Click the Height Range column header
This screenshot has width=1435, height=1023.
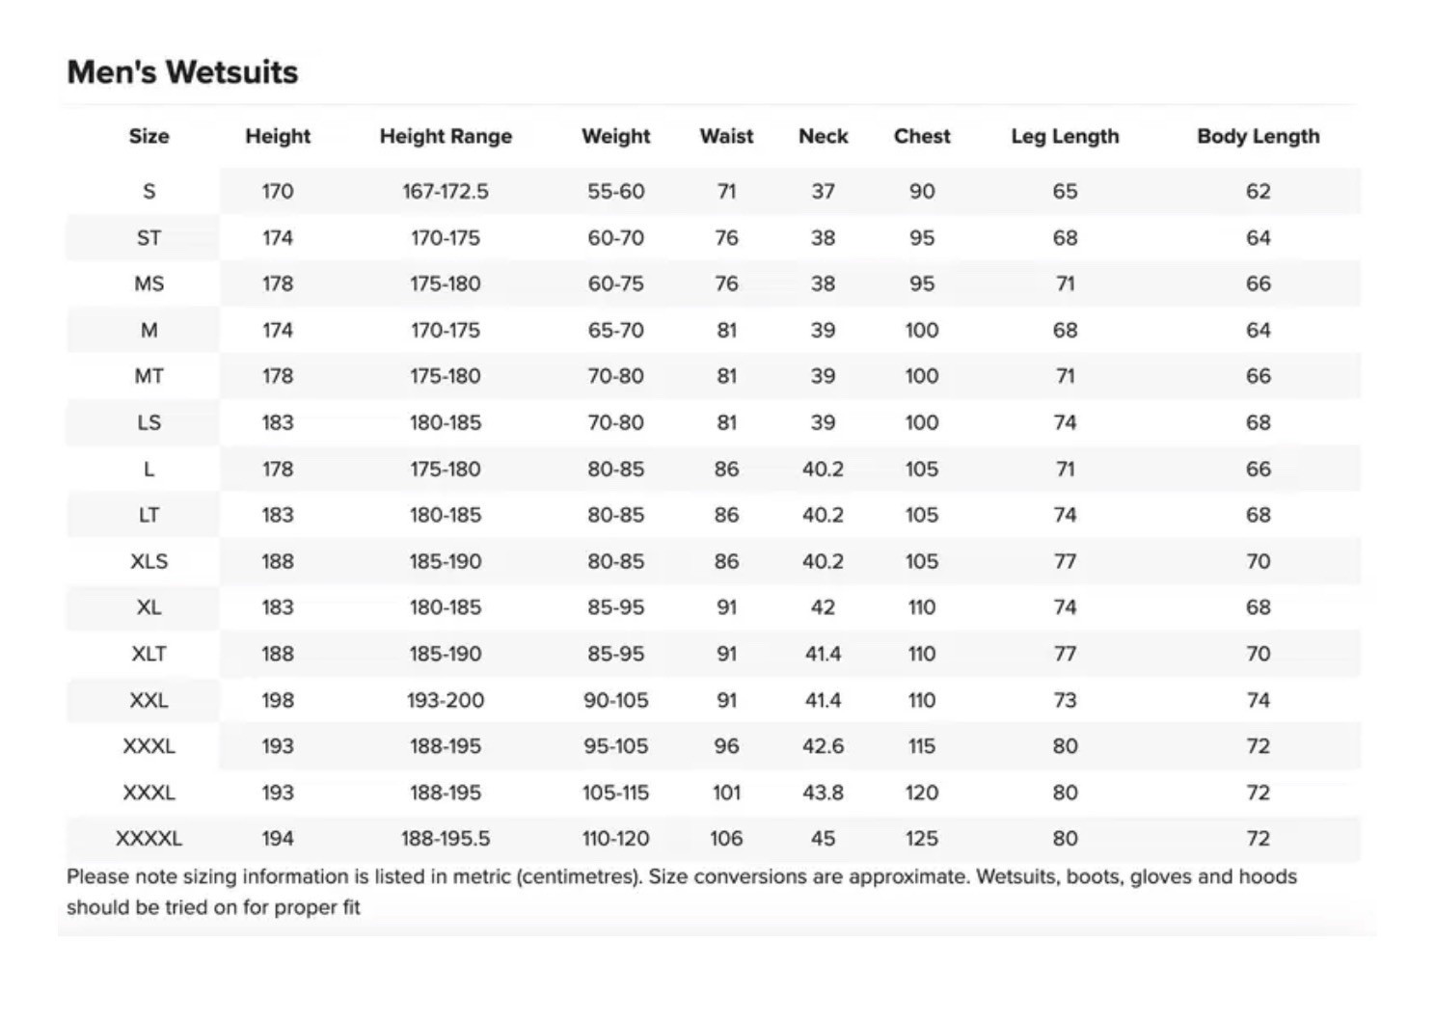[446, 136]
